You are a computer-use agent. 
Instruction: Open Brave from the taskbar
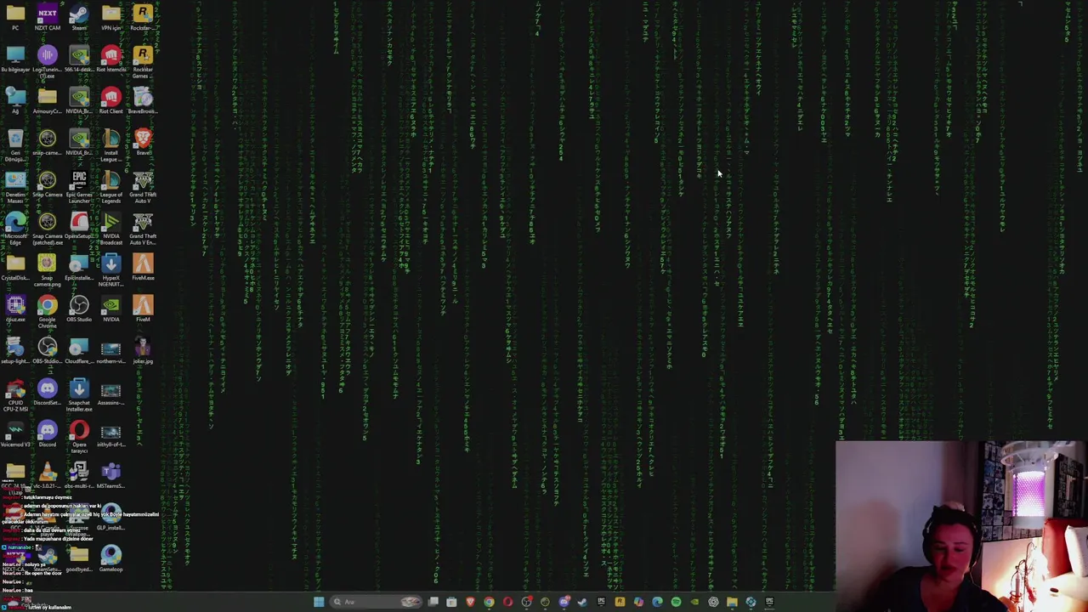[470, 602]
